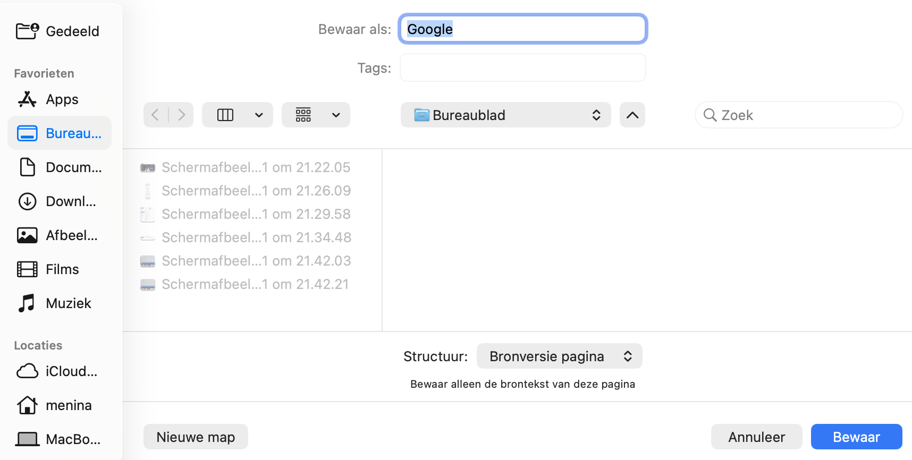Open the iCloud location in sidebar
This screenshot has height=460, width=912.
tap(27, 371)
